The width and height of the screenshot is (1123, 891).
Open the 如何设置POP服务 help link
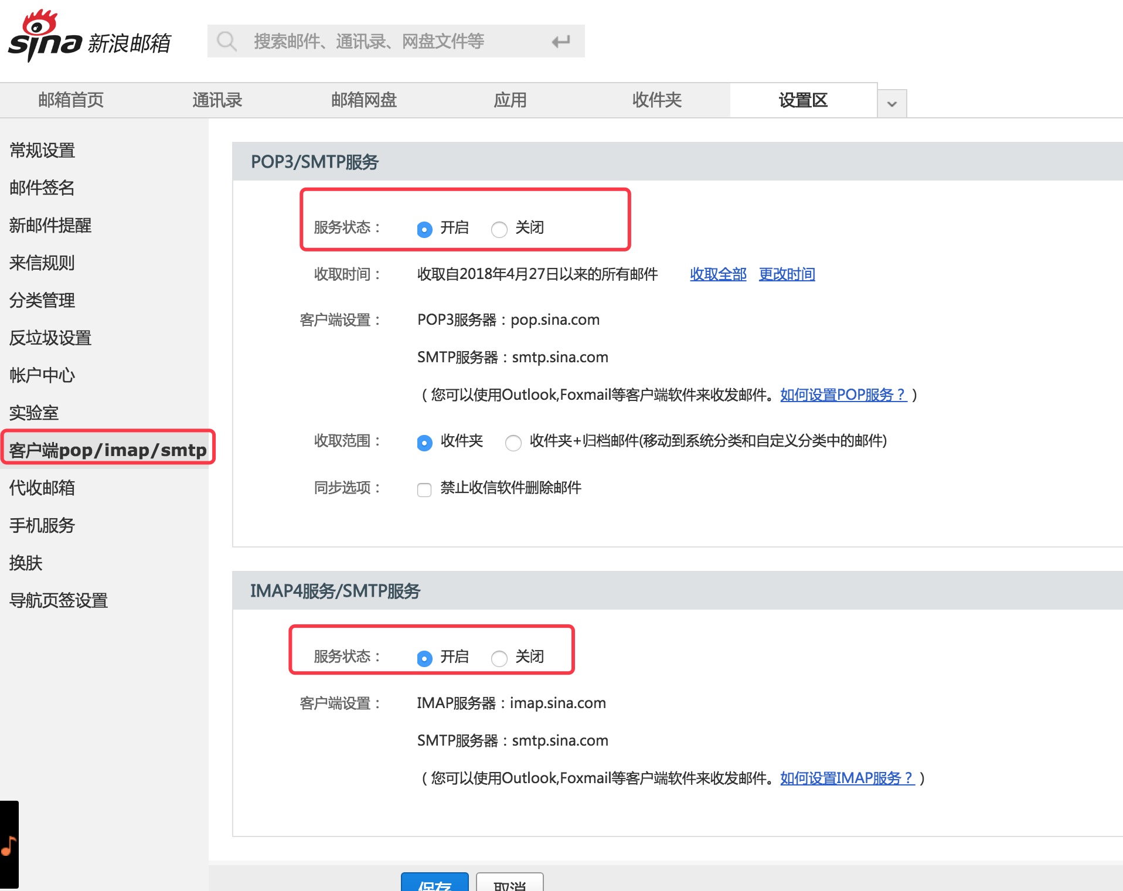(843, 395)
